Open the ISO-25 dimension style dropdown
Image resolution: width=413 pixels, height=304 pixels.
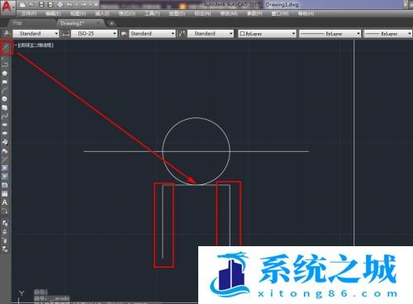(x=94, y=34)
